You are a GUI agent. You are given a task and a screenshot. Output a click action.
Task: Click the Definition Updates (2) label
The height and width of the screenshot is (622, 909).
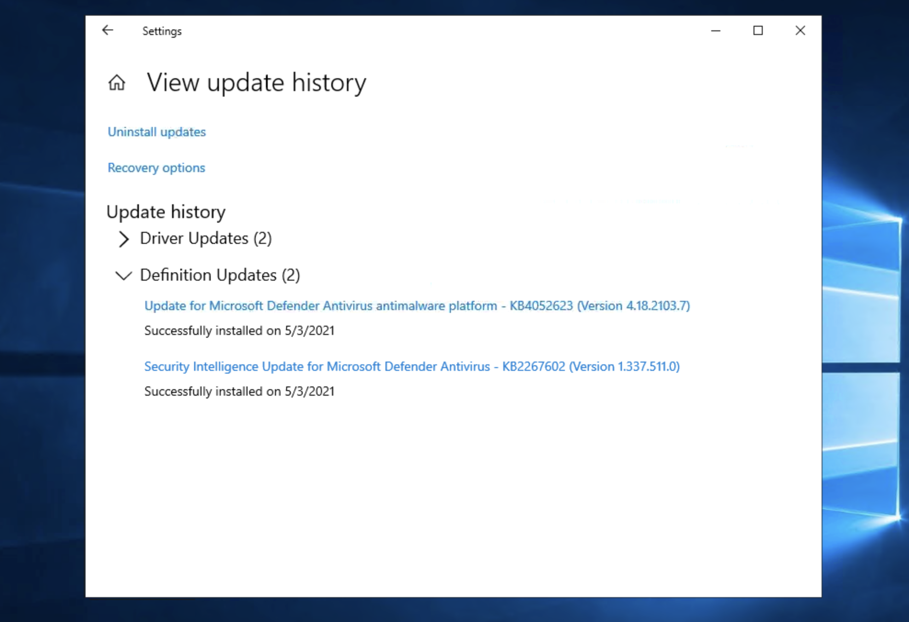pos(220,275)
